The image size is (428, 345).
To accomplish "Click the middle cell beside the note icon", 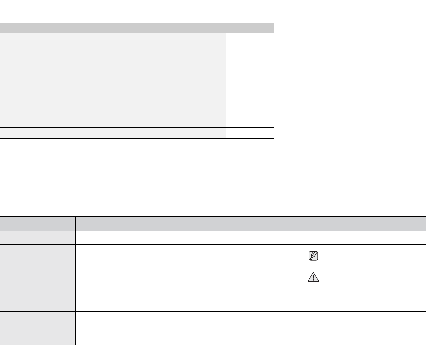I will pyautogui.click(x=189, y=255).
